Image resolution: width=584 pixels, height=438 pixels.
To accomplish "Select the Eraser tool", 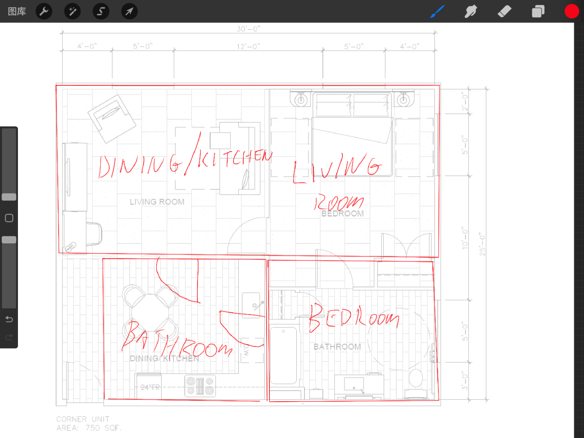I will tap(504, 11).
